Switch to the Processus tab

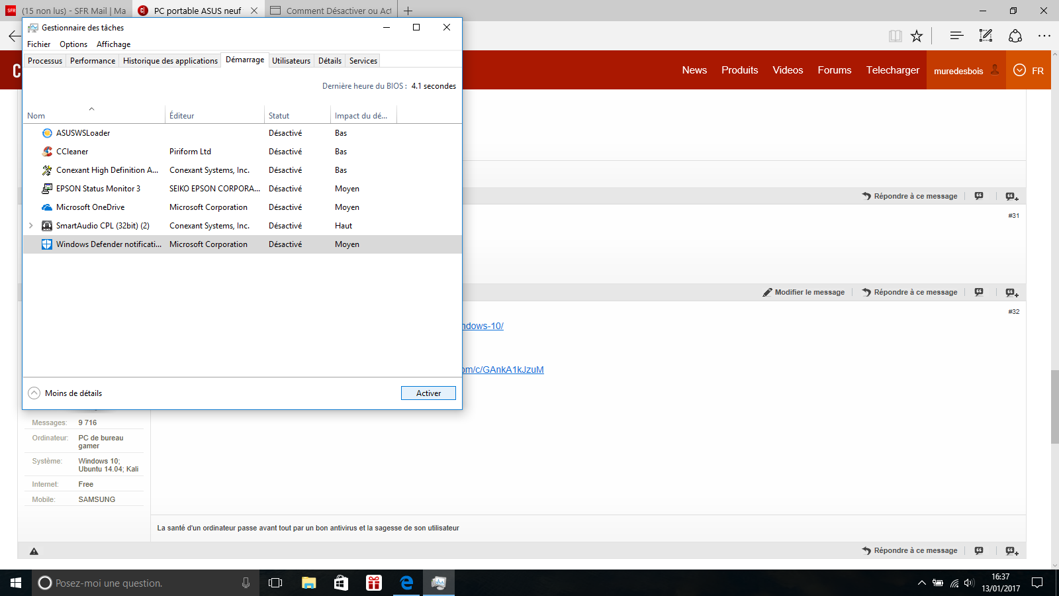pos(45,61)
